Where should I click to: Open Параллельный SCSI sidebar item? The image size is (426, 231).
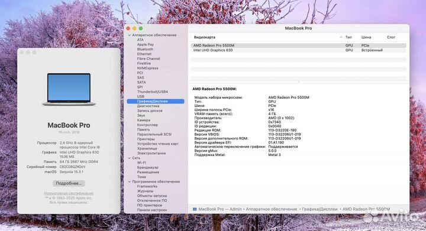[x=154, y=135]
